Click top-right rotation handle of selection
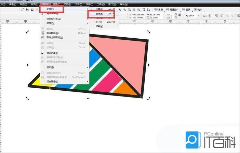Image resolution: width=240 pixels, height=153 pixels. point(148,32)
